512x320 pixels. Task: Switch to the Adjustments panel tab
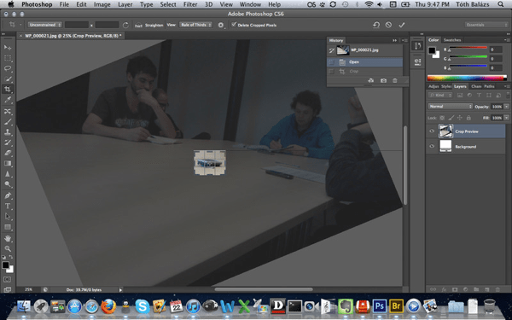(433, 86)
